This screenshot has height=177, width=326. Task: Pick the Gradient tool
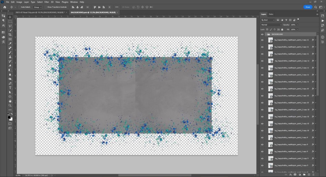pos(10,70)
